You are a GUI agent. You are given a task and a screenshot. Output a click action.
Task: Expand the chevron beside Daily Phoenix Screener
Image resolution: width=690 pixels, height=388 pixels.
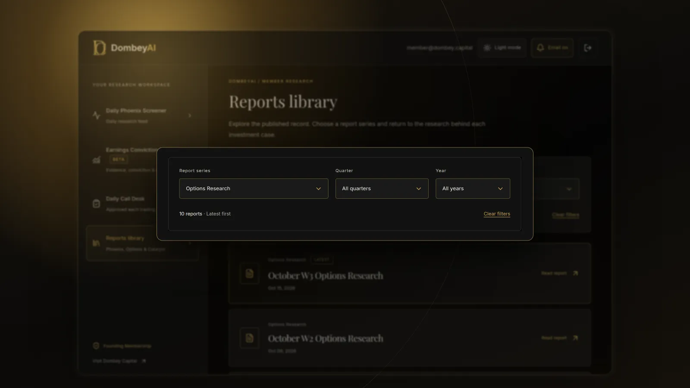pyautogui.click(x=190, y=116)
